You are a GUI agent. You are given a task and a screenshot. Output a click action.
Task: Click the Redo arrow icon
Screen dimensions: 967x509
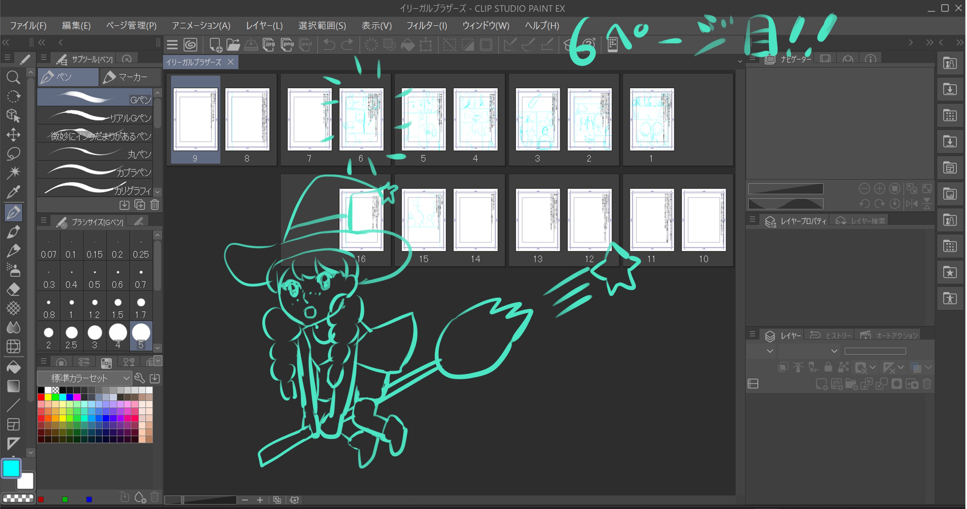click(347, 45)
